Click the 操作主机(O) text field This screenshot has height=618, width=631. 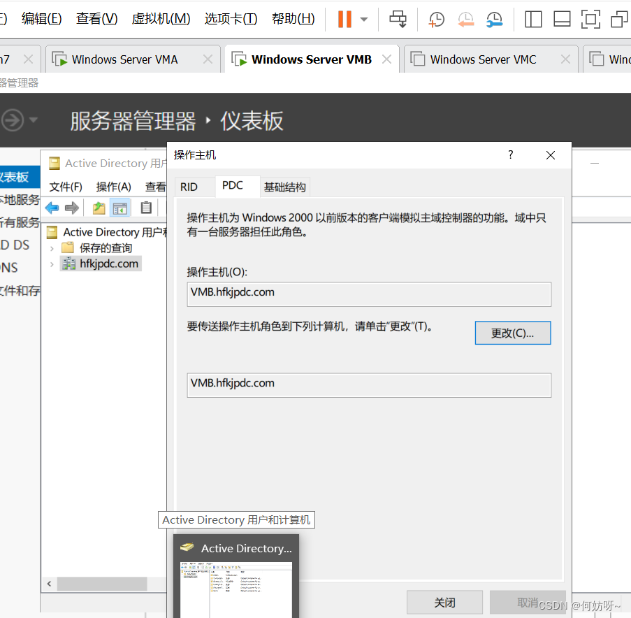(x=369, y=293)
